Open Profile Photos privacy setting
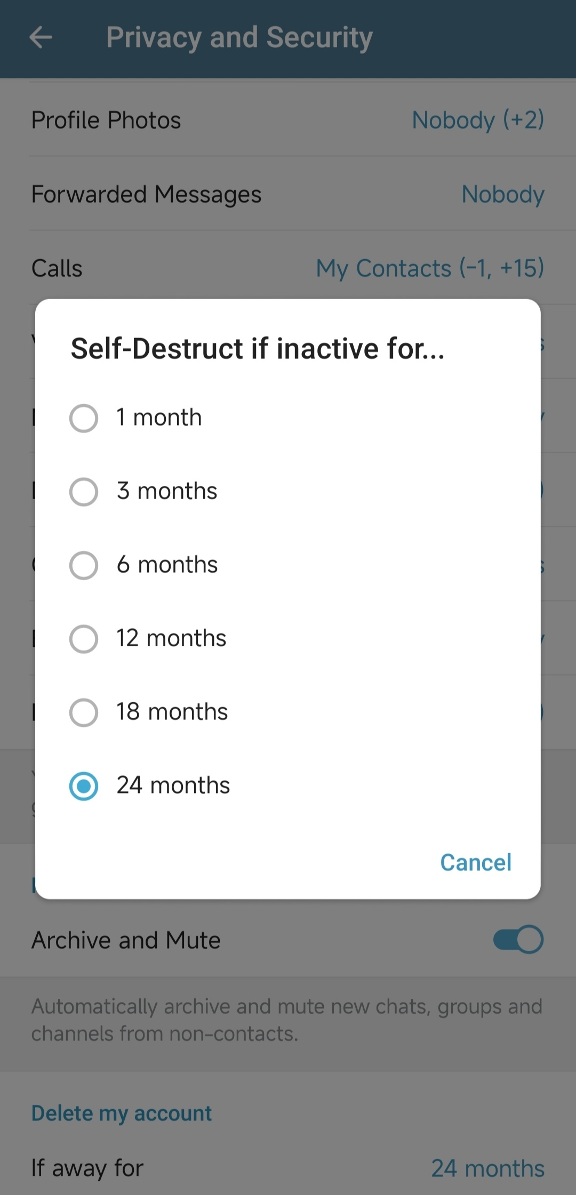The image size is (576, 1195). [x=106, y=120]
